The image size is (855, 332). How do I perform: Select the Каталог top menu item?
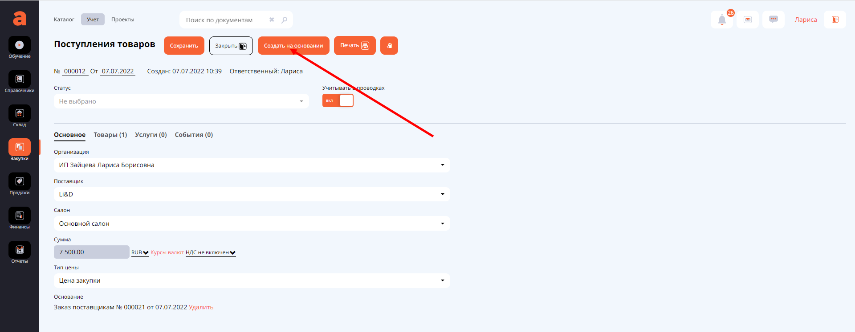(x=64, y=20)
